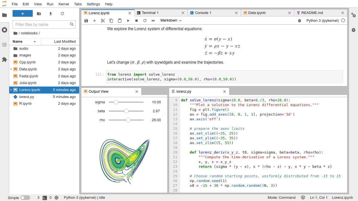
Task: Copy the selected notebook cells
Action: 111,20
